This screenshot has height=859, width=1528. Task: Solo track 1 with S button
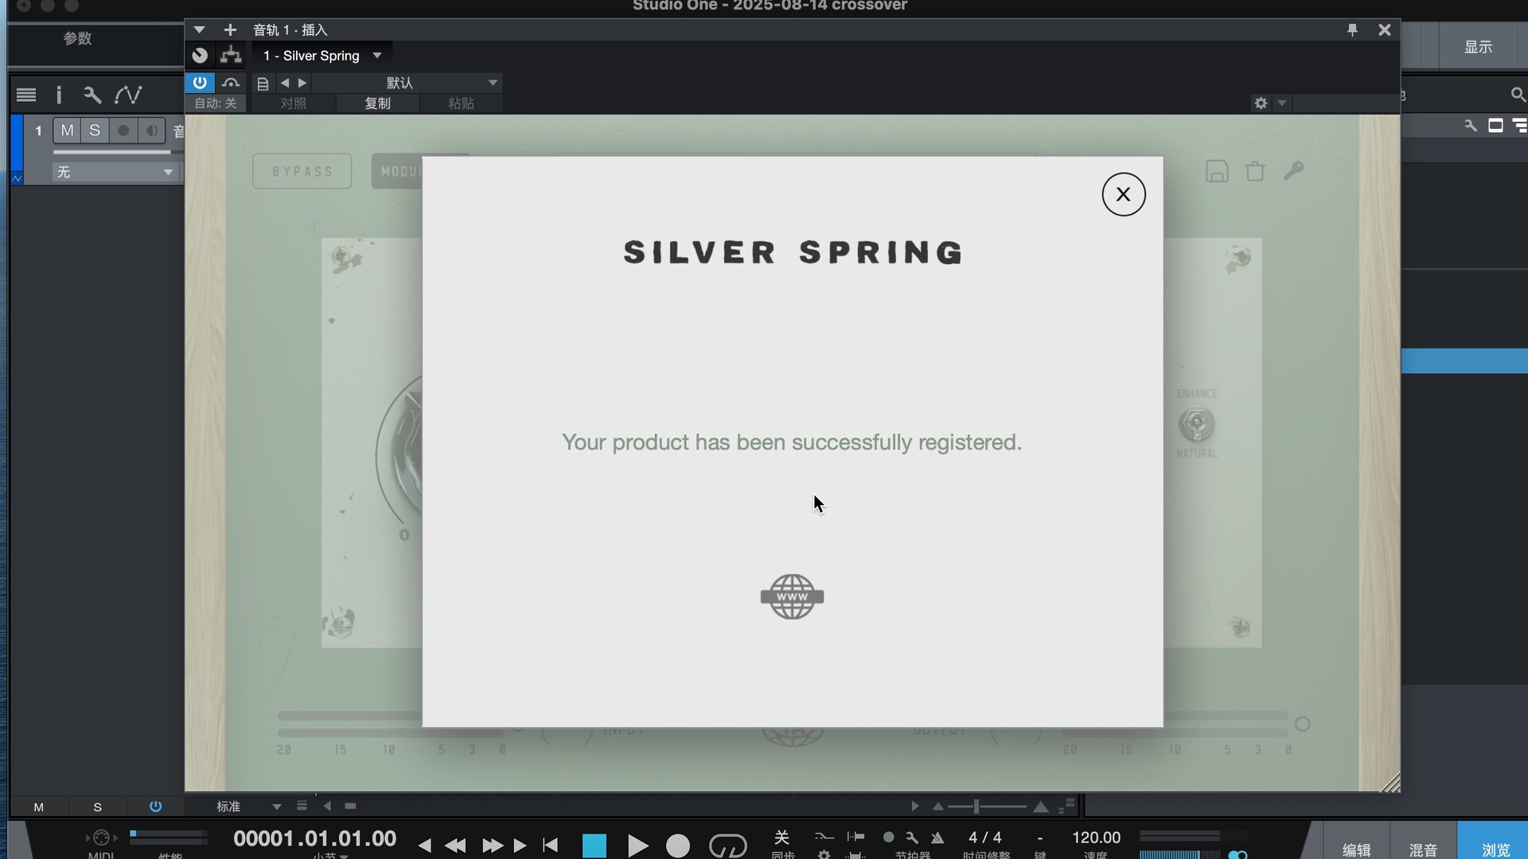[95, 130]
